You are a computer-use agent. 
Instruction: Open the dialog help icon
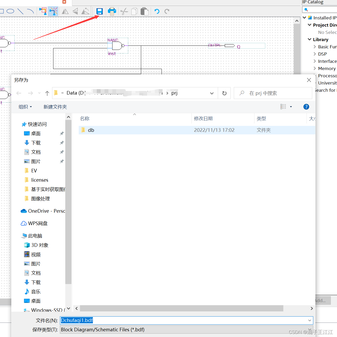(306, 107)
